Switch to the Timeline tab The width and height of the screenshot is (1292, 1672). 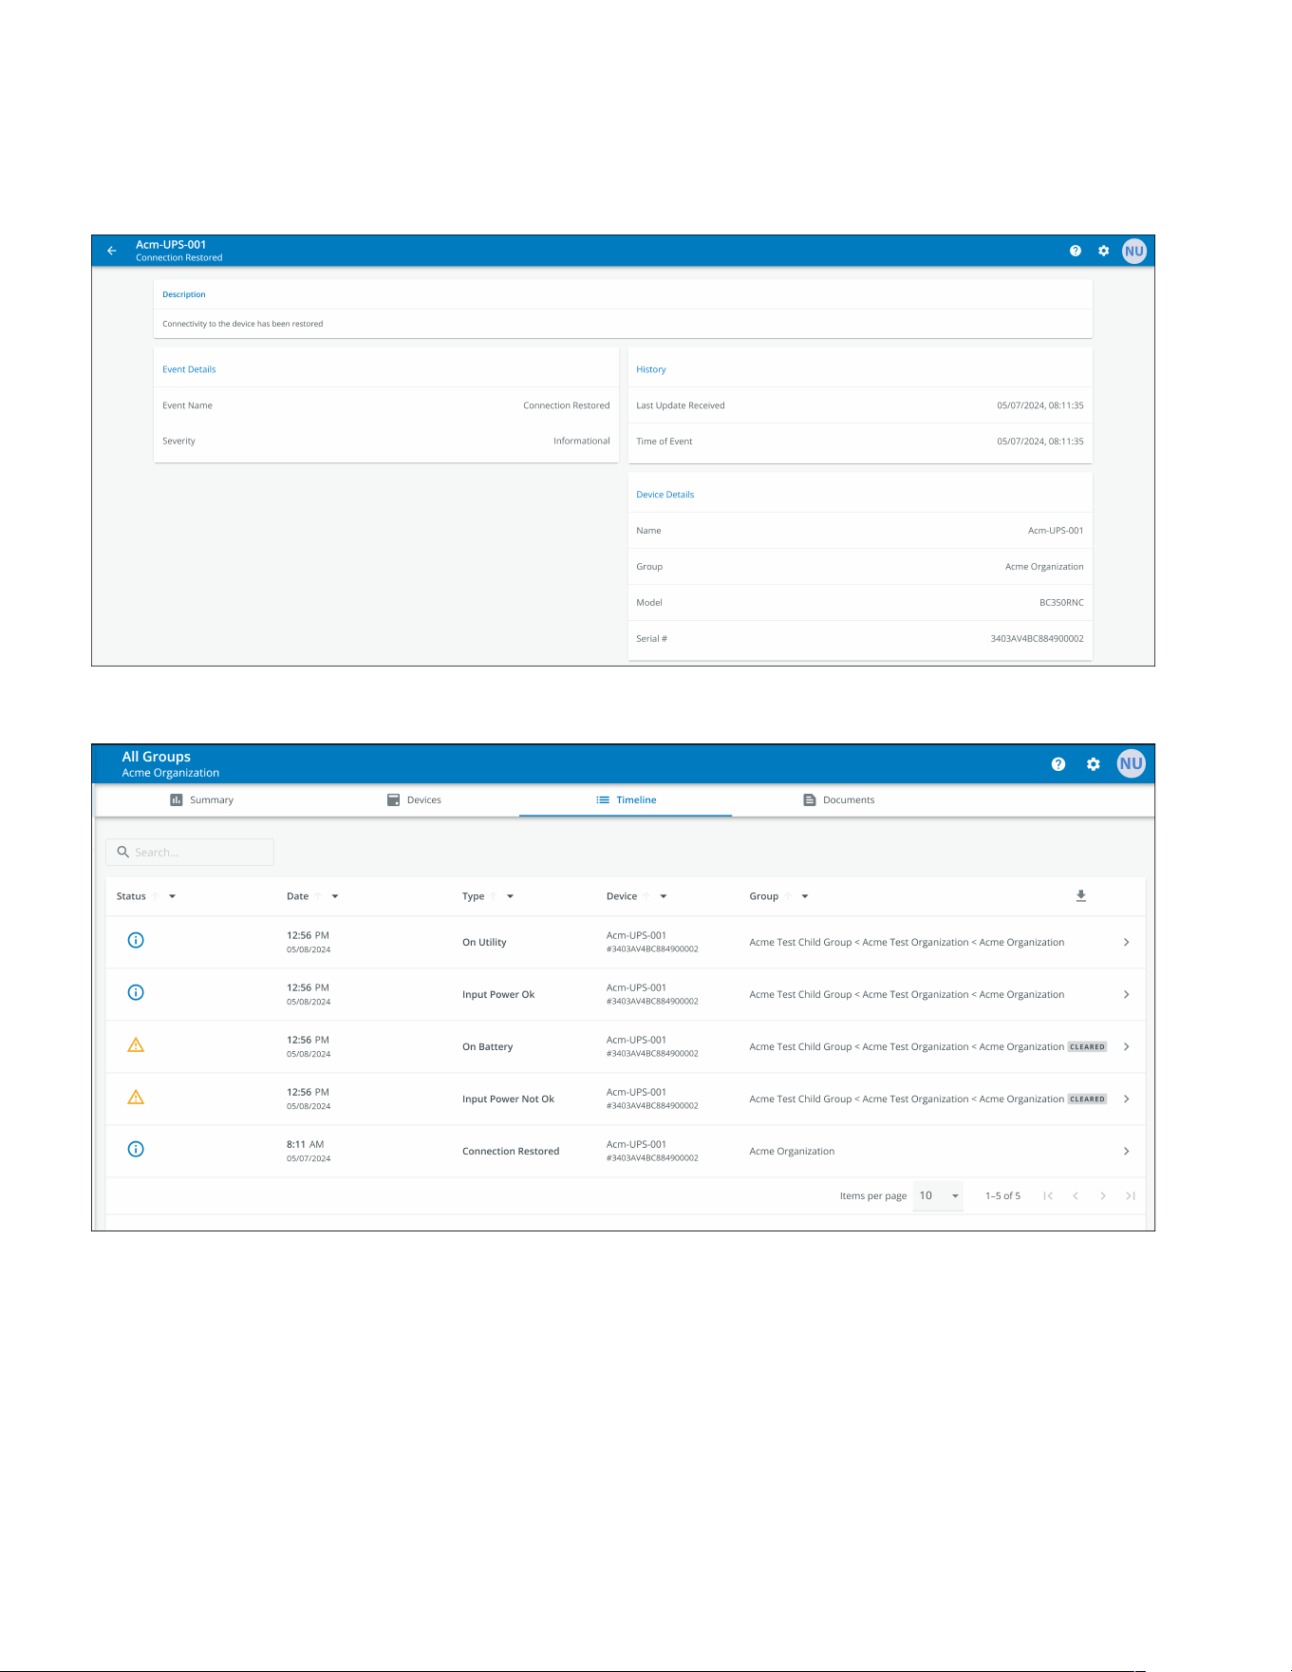[x=626, y=799]
